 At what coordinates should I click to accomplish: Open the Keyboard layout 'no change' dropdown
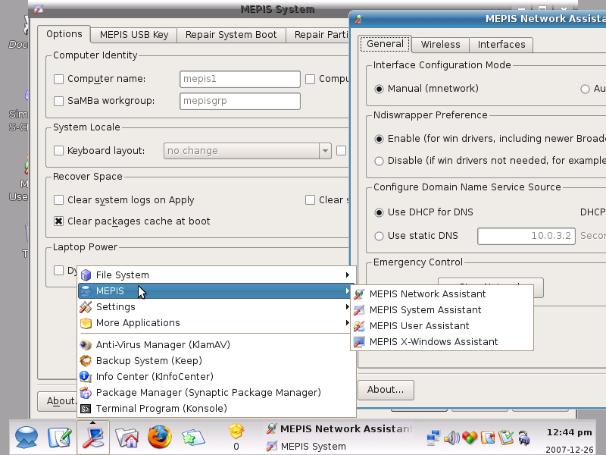coord(248,150)
